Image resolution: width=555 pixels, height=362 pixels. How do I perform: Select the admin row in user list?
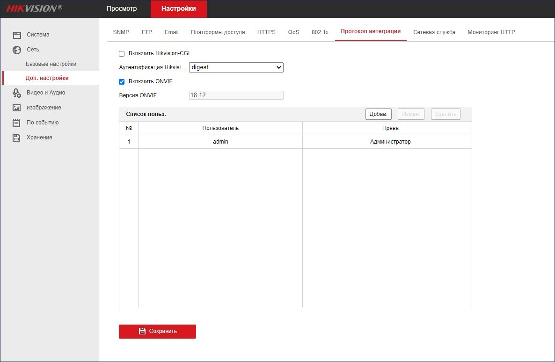coord(295,142)
